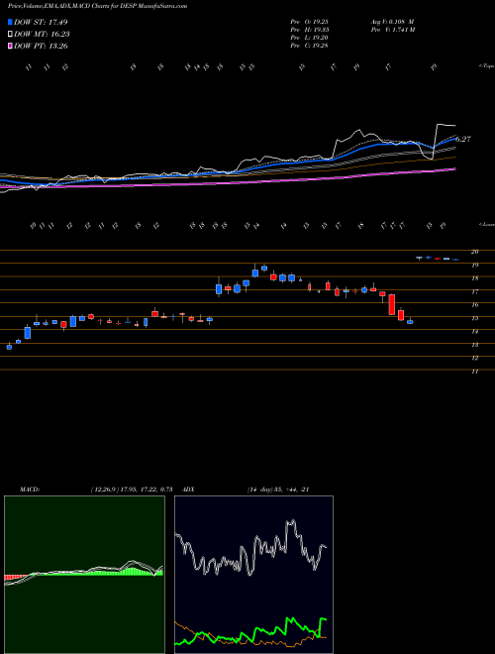
Task: Click the blue DOW ST legend swatch
Action: [x=10, y=22]
